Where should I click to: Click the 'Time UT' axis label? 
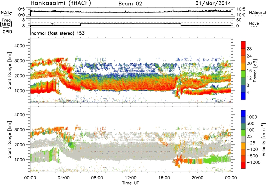(x=130, y=183)
